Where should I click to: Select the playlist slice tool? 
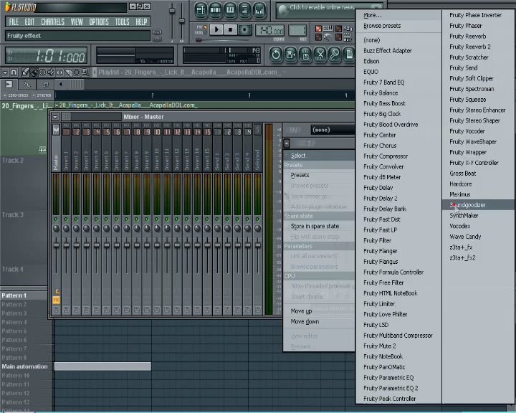[x=68, y=72]
